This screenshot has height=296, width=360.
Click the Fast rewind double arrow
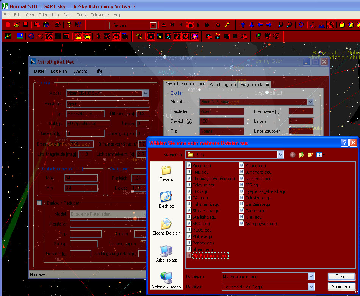click(x=172, y=25)
